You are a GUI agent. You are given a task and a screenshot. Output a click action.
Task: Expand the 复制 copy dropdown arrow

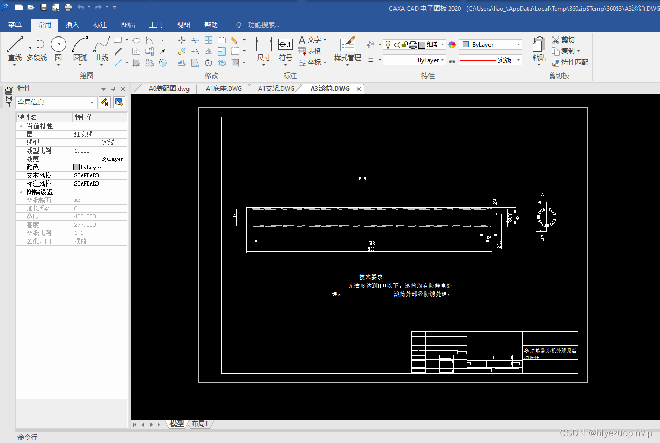tap(578, 51)
